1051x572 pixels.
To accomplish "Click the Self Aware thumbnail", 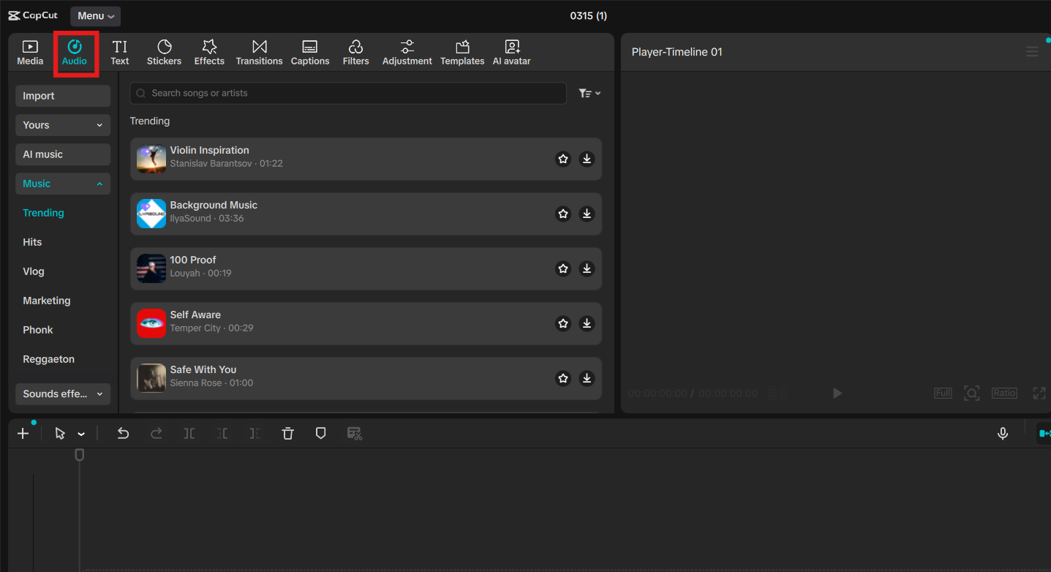I will (x=151, y=323).
